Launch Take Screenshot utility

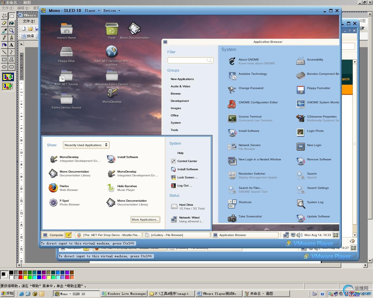pyautogui.click(x=245, y=218)
